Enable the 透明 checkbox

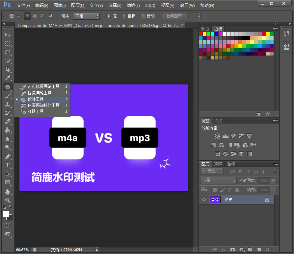(143, 16)
